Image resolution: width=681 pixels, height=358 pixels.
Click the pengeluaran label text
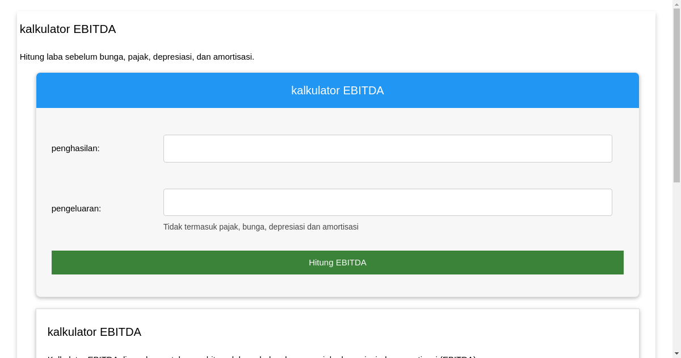tap(76, 209)
